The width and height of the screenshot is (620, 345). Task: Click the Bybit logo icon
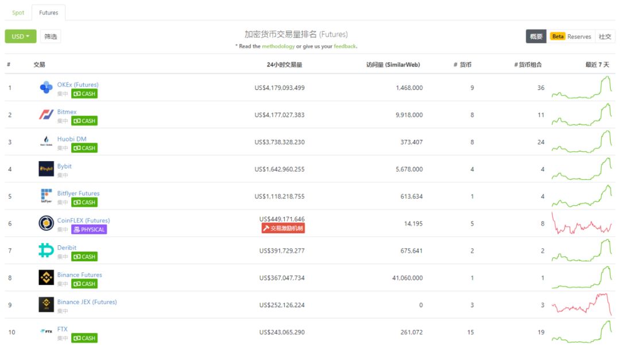[46, 169]
